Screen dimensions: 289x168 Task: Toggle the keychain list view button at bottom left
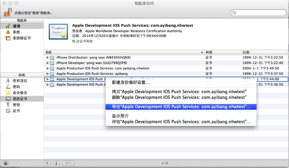click(5, 163)
